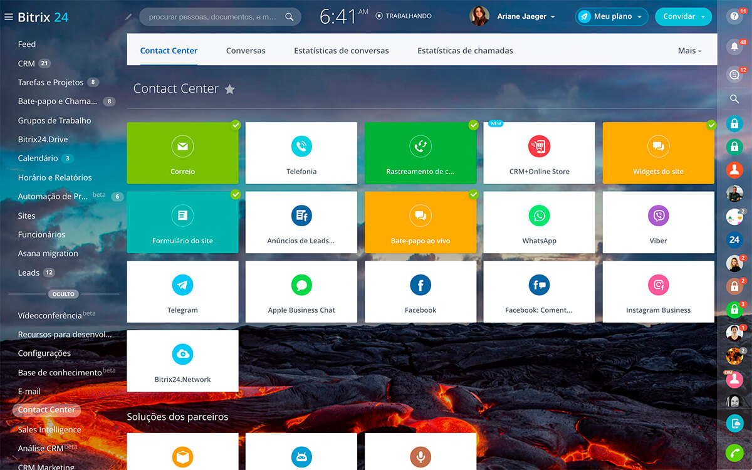The height and width of the screenshot is (470, 752).
Task: Open the green phone dialer button
Action: [x=734, y=452]
